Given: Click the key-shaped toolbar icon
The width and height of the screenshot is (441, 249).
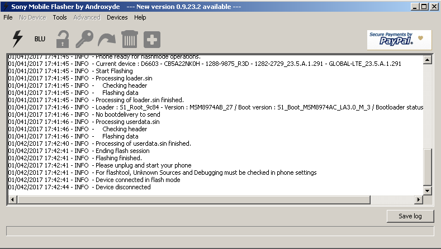Looking at the screenshot, I should (84, 39).
